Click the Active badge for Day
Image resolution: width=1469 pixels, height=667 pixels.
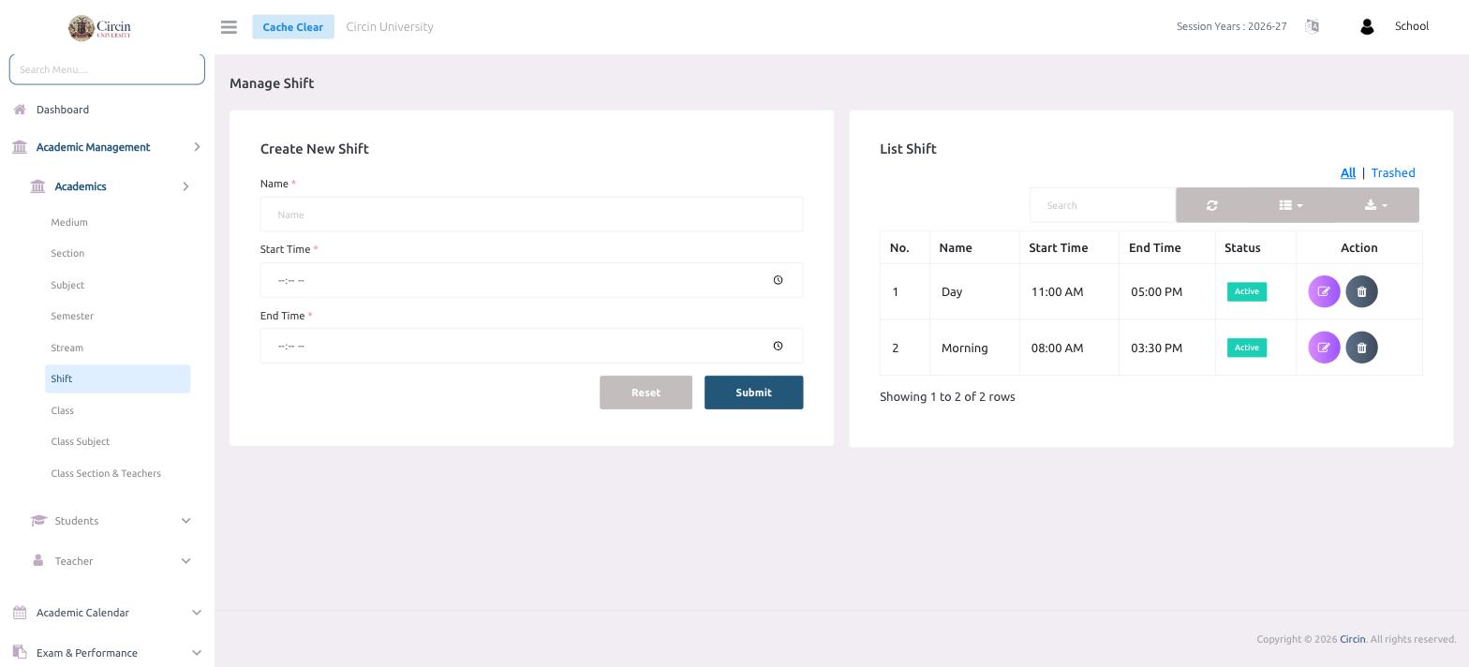click(1247, 291)
